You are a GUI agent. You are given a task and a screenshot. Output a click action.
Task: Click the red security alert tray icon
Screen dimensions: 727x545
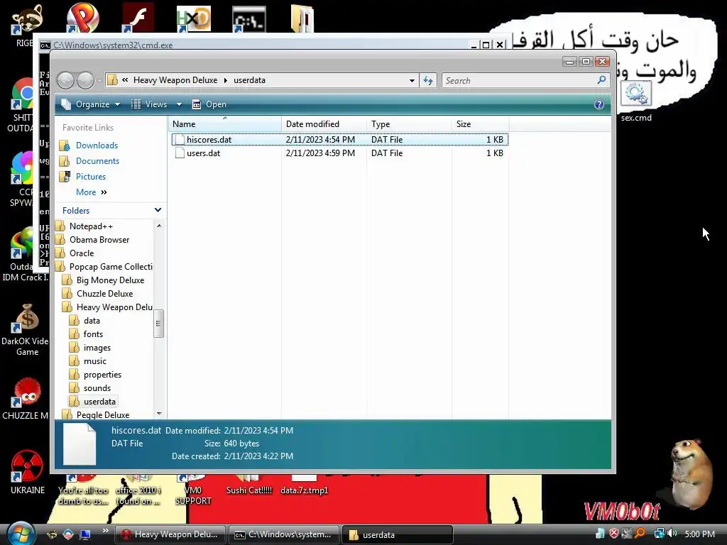tap(614, 534)
